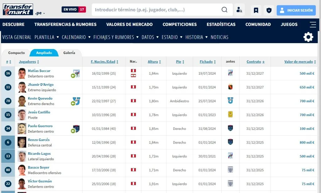
Task: Open the .pe country selector dropdown
Action: [x=40, y=13]
